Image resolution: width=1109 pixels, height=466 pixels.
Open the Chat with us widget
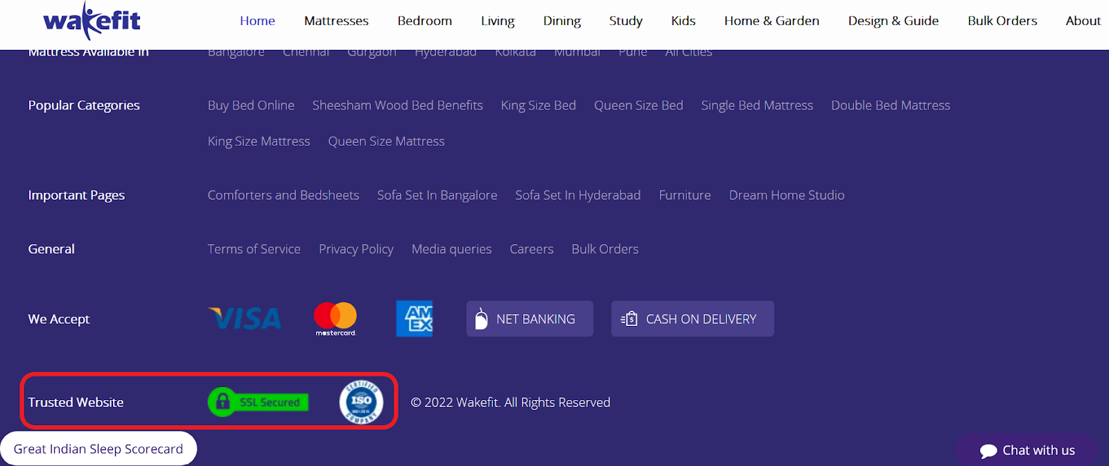(x=1027, y=451)
